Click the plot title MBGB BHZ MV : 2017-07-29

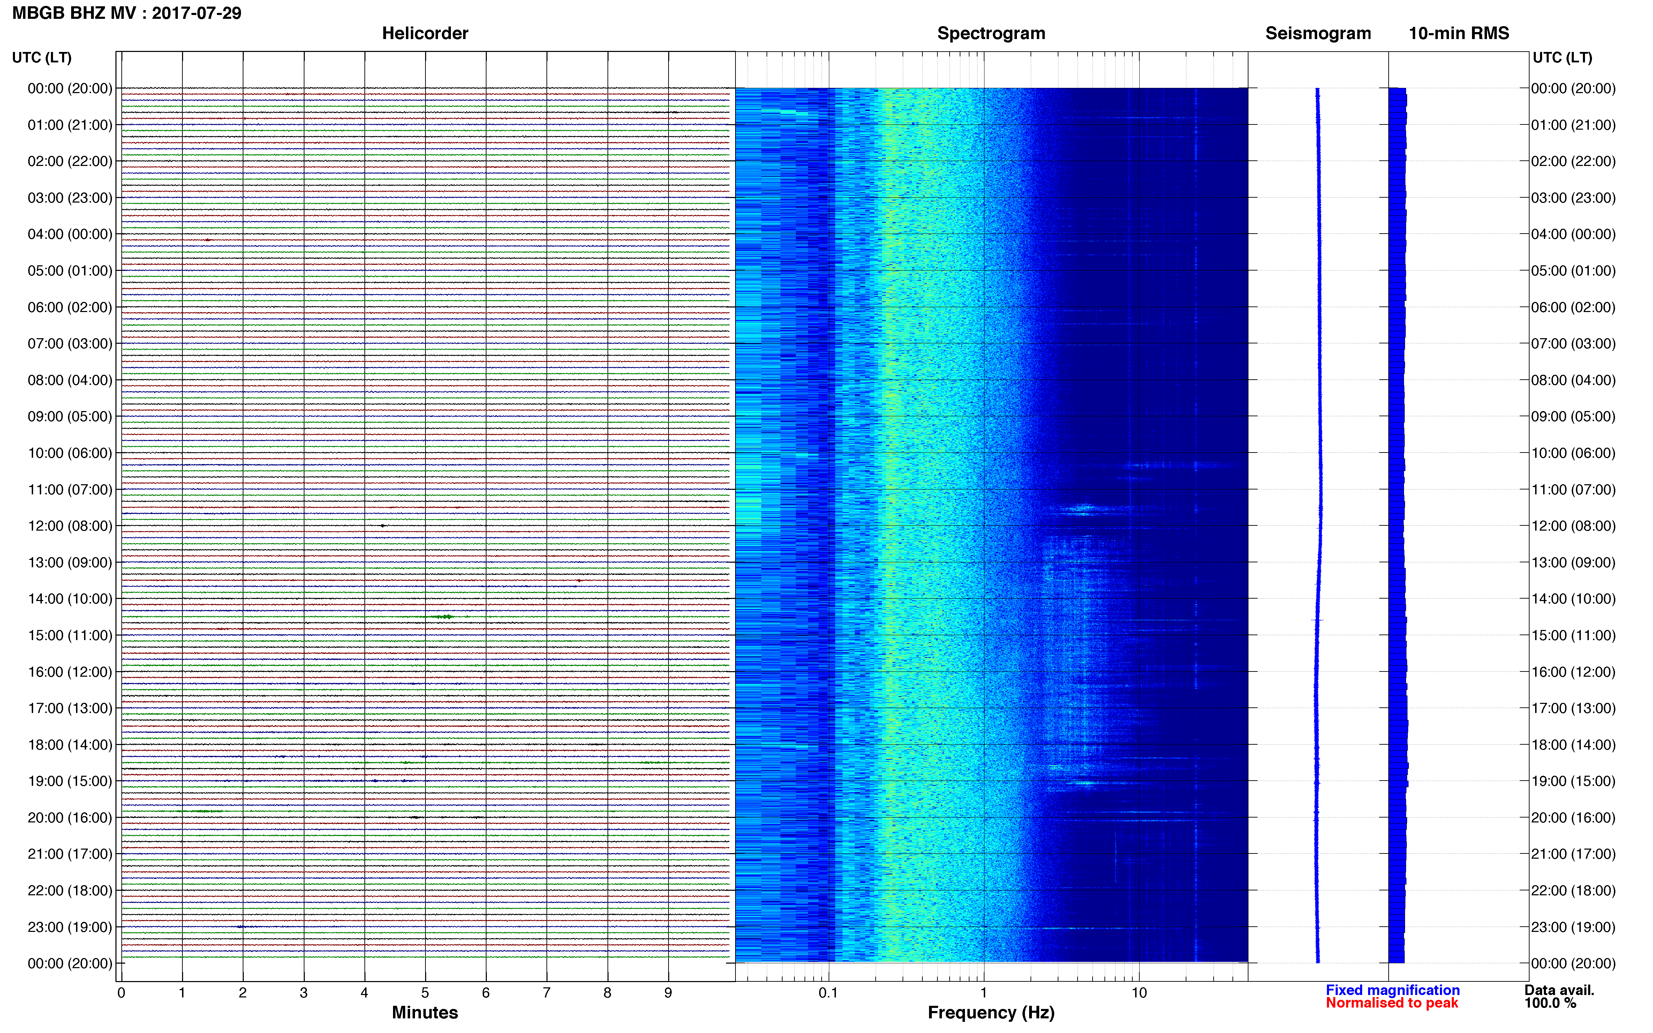[x=127, y=13]
